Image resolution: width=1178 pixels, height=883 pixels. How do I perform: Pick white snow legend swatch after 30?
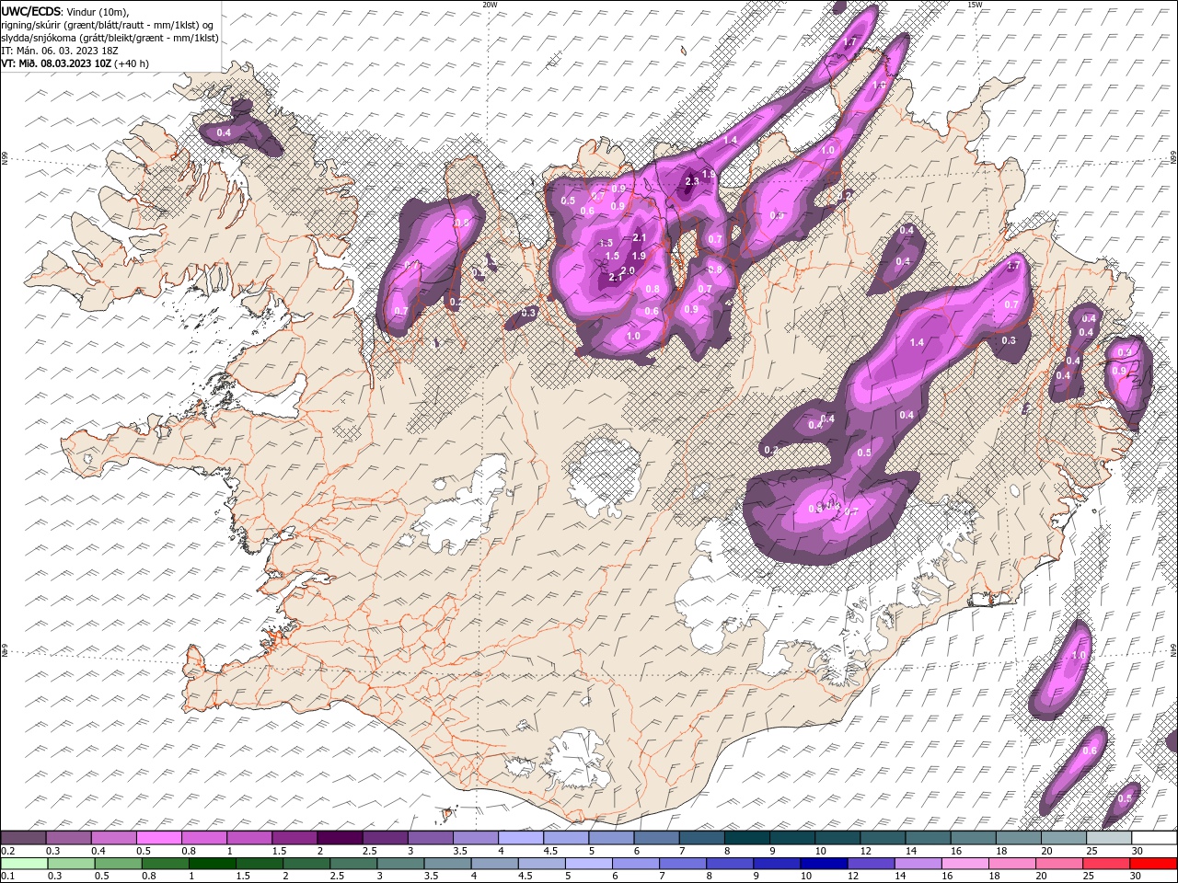(x=1153, y=838)
